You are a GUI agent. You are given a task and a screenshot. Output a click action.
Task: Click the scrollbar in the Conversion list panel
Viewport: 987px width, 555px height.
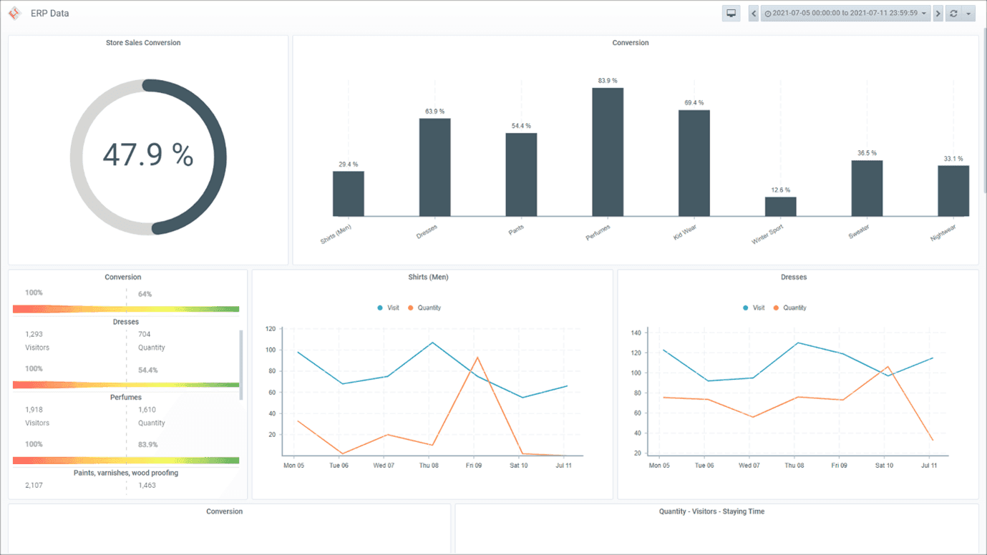[x=241, y=365]
